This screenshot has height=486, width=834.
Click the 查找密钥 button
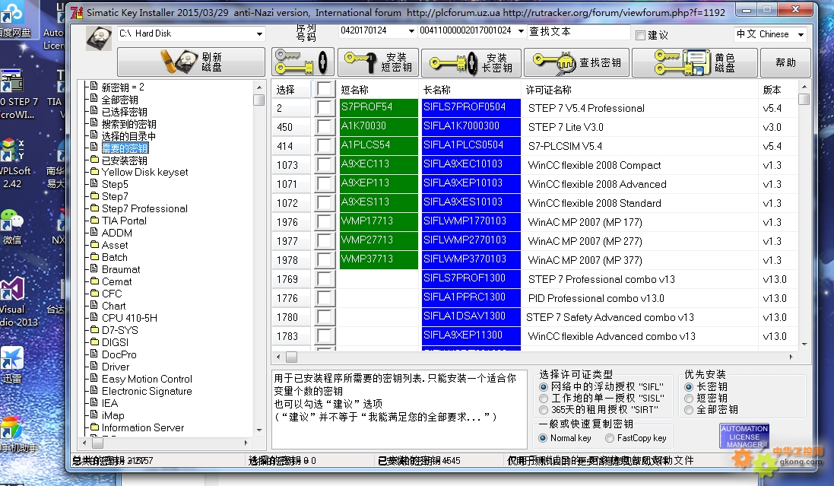(x=576, y=62)
